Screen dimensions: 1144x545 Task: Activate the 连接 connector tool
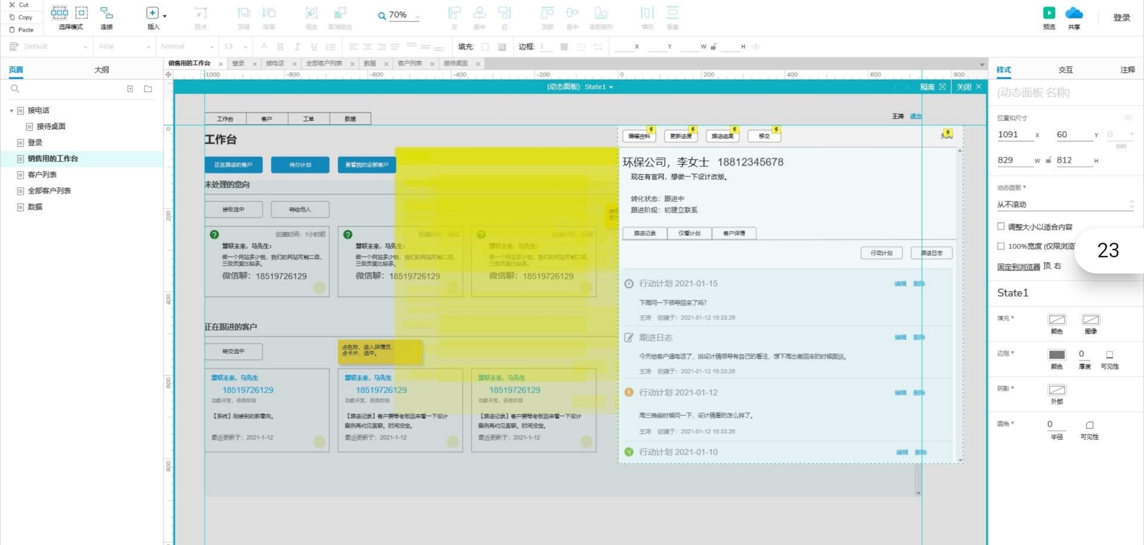tap(106, 18)
